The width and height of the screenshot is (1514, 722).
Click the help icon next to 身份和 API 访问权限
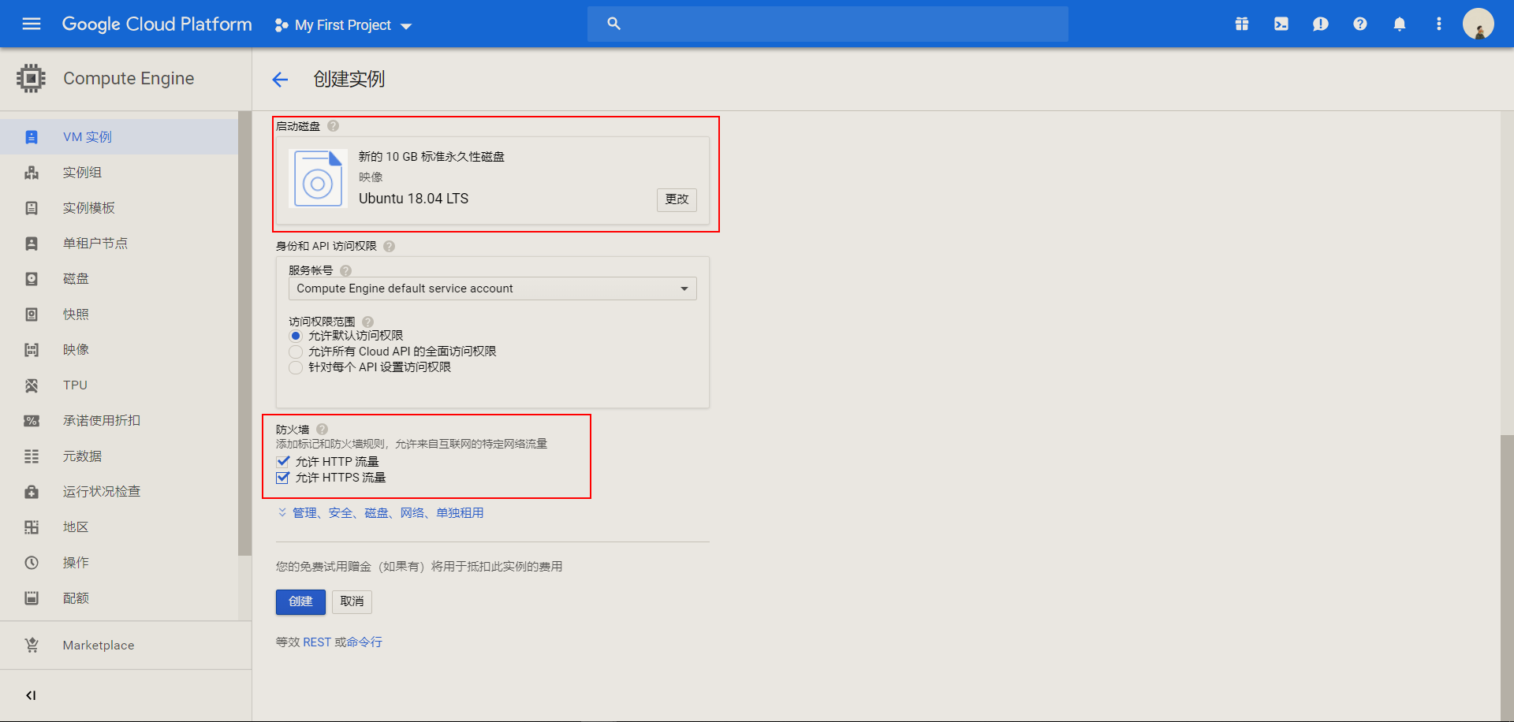pyautogui.click(x=389, y=246)
